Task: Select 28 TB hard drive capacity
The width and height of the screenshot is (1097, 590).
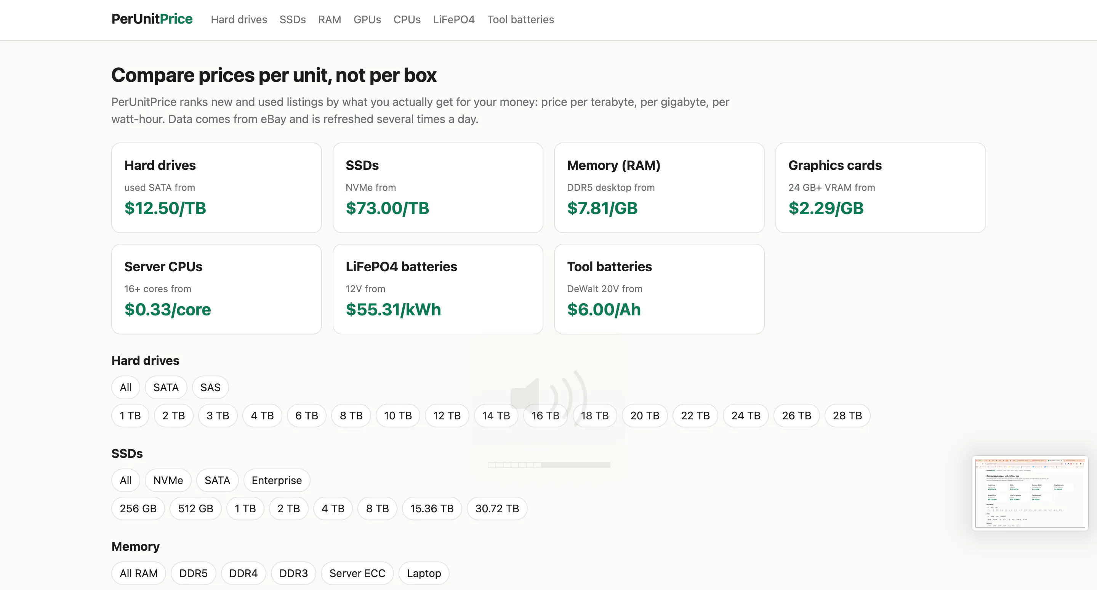Action: click(847, 416)
